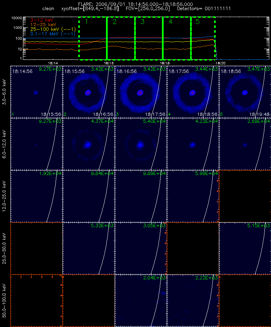
Task: Click the 10000 count-rate axis label
Action: (x=17, y=18)
